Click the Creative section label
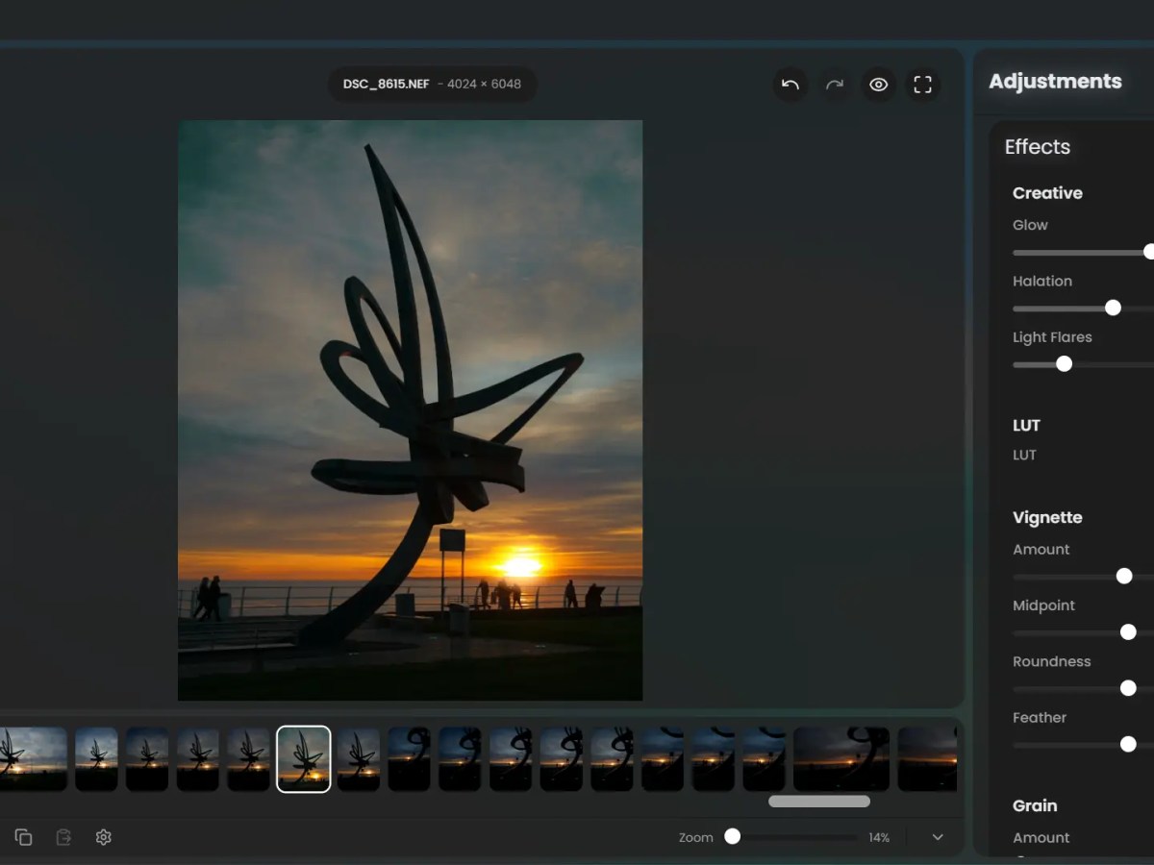1154x865 pixels. coord(1046,193)
